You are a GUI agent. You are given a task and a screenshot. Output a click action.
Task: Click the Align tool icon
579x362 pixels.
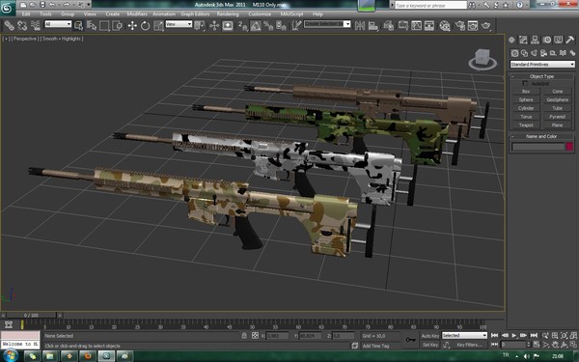(373, 25)
